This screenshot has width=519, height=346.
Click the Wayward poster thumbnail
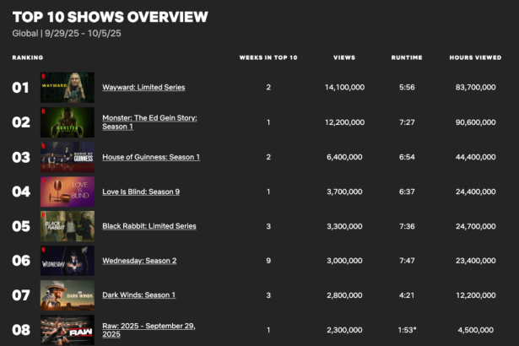pos(68,88)
